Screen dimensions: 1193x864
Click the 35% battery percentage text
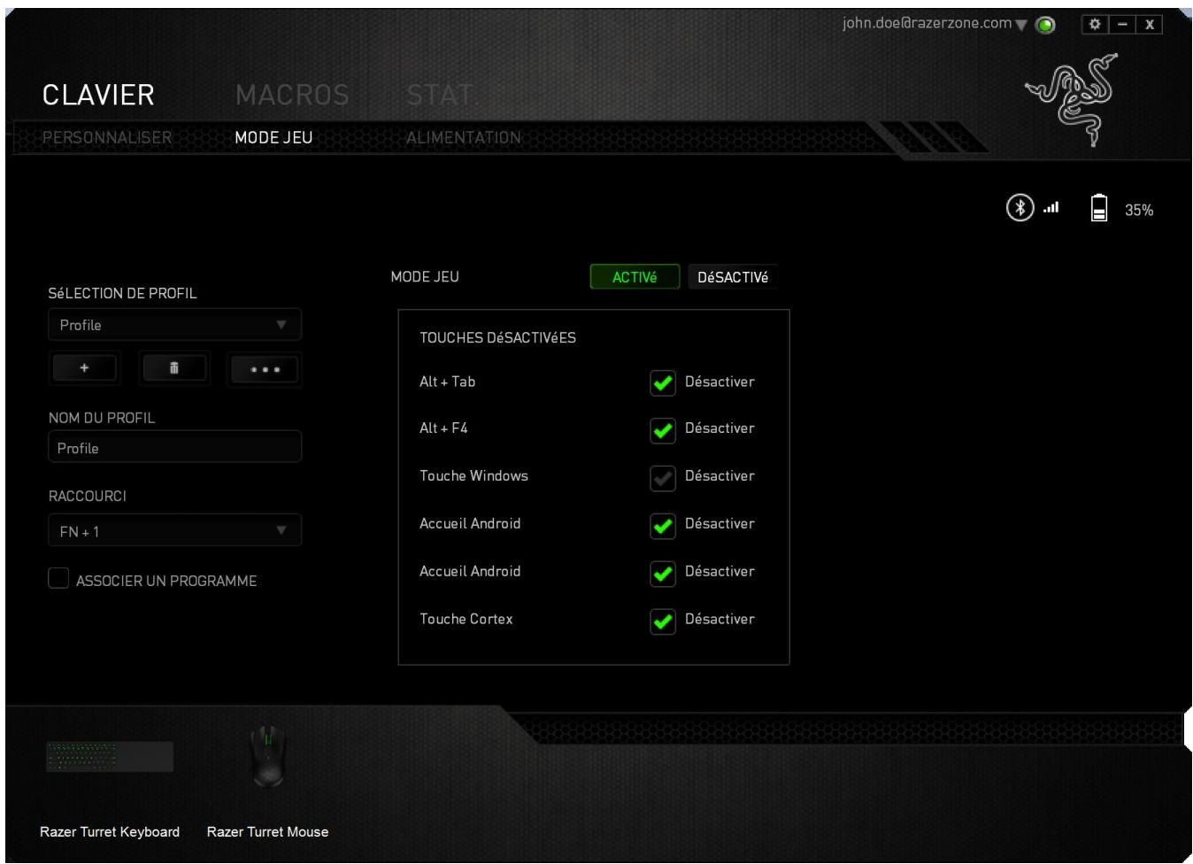1139,211
